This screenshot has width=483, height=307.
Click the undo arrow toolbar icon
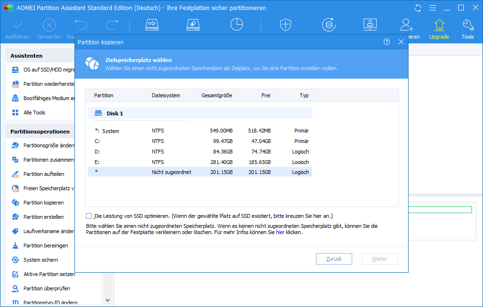click(81, 25)
